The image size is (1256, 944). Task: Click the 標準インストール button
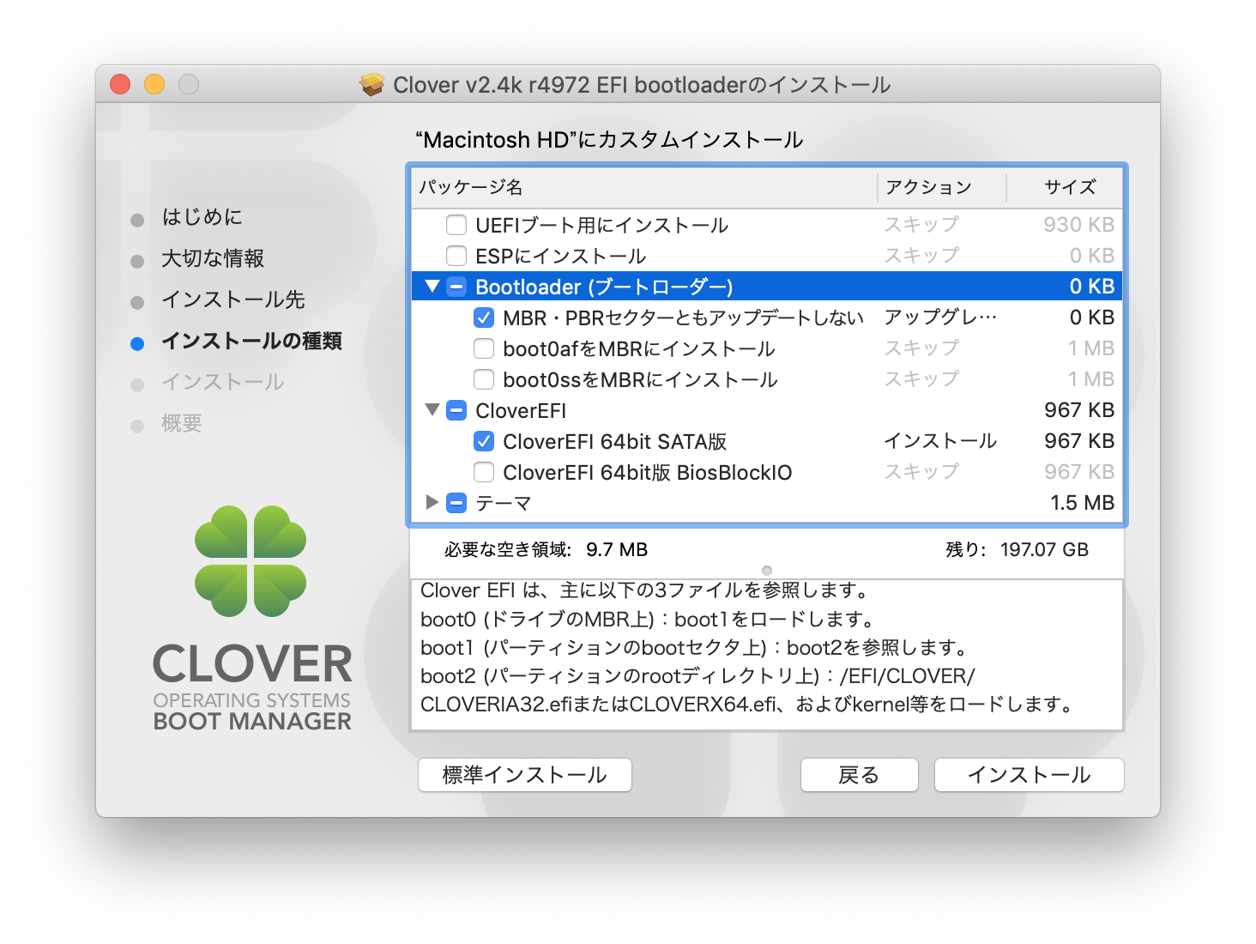click(x=525, y=775)
